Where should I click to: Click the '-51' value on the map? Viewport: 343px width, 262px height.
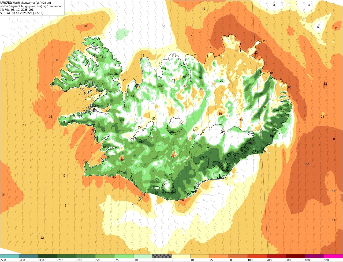(x=132, y=96)
